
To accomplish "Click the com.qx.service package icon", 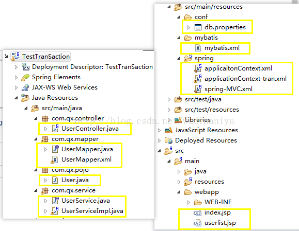I will pyautogui.click(x=45, y=190).
